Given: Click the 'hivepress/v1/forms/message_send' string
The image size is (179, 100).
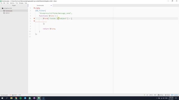Looking at the screenshot, I should click(x=55, y=13).
